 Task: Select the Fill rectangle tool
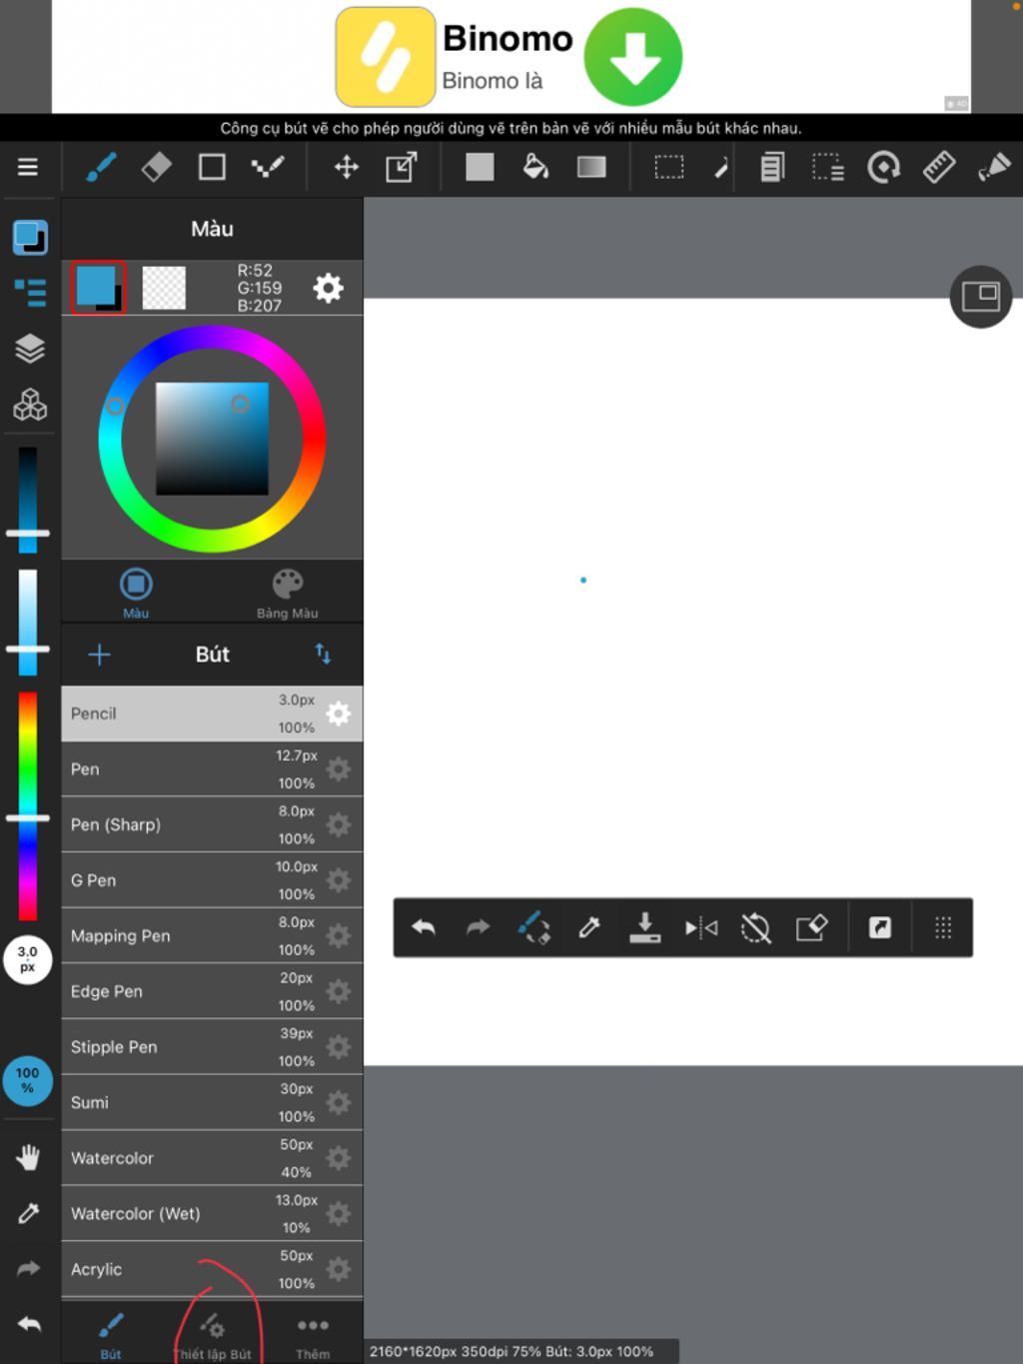(480, 167)
